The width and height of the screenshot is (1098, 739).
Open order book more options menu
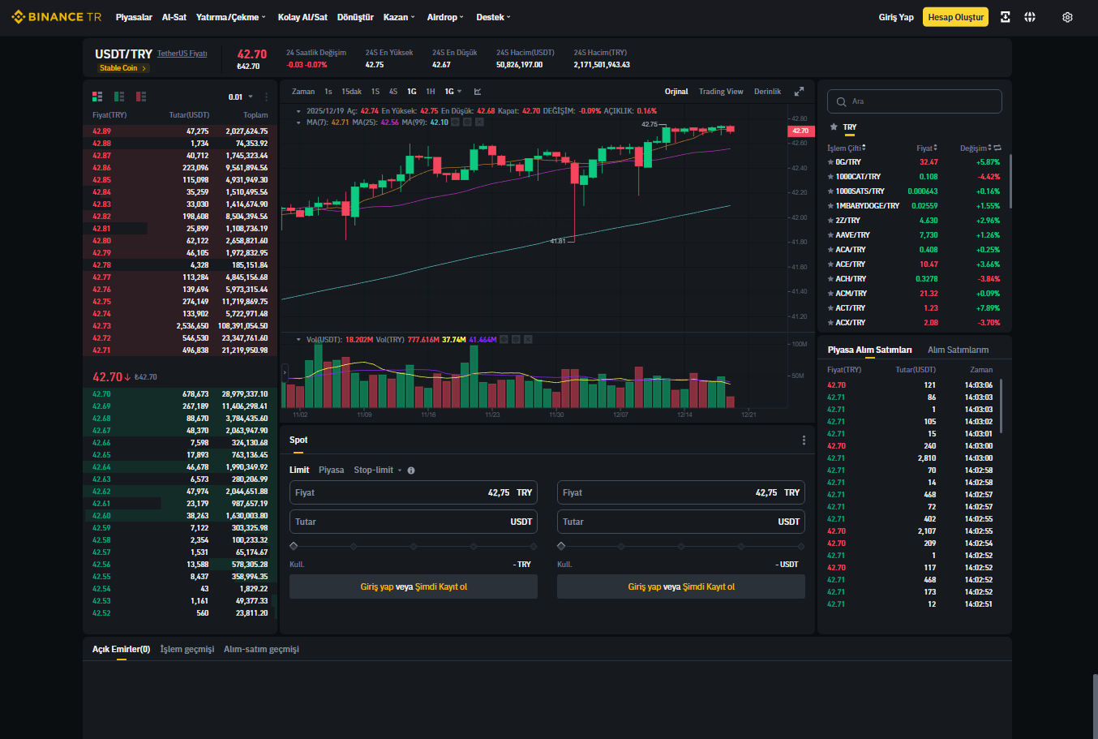pyautogui.click(x=266, y=97)
